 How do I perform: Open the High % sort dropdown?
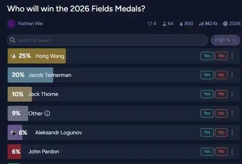click(x=225, y=40)
